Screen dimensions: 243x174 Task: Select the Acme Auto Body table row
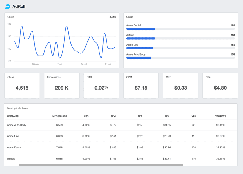[117, 125]
